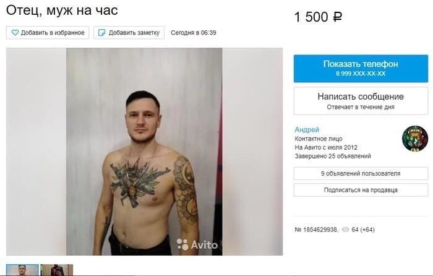Click the eye views icon near listing number
The width and height of the screenshot is (433, 276).
(x=345, y=230)
